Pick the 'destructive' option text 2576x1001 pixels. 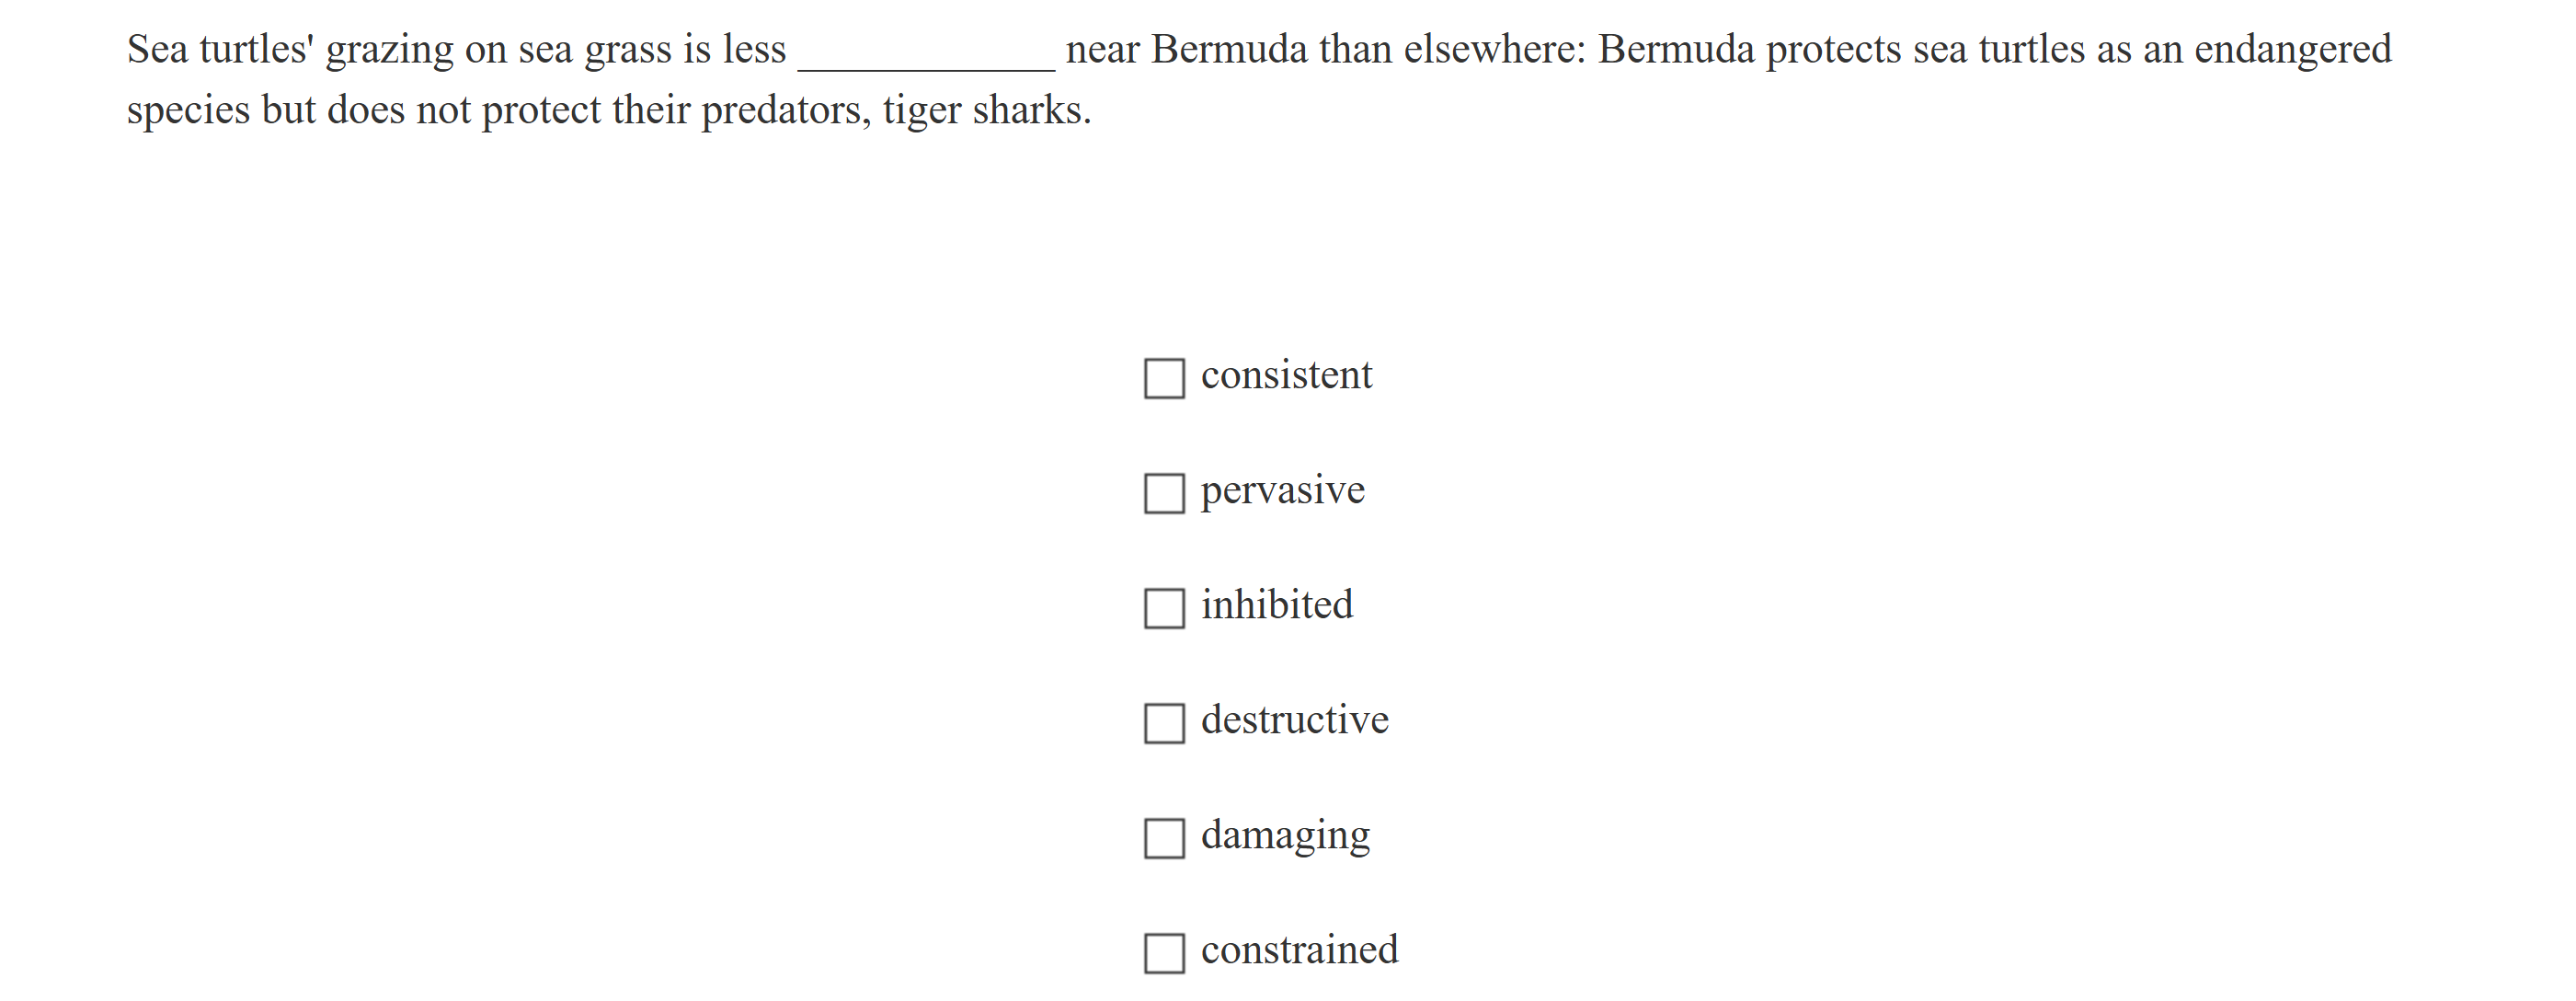tap(1294, 720)
